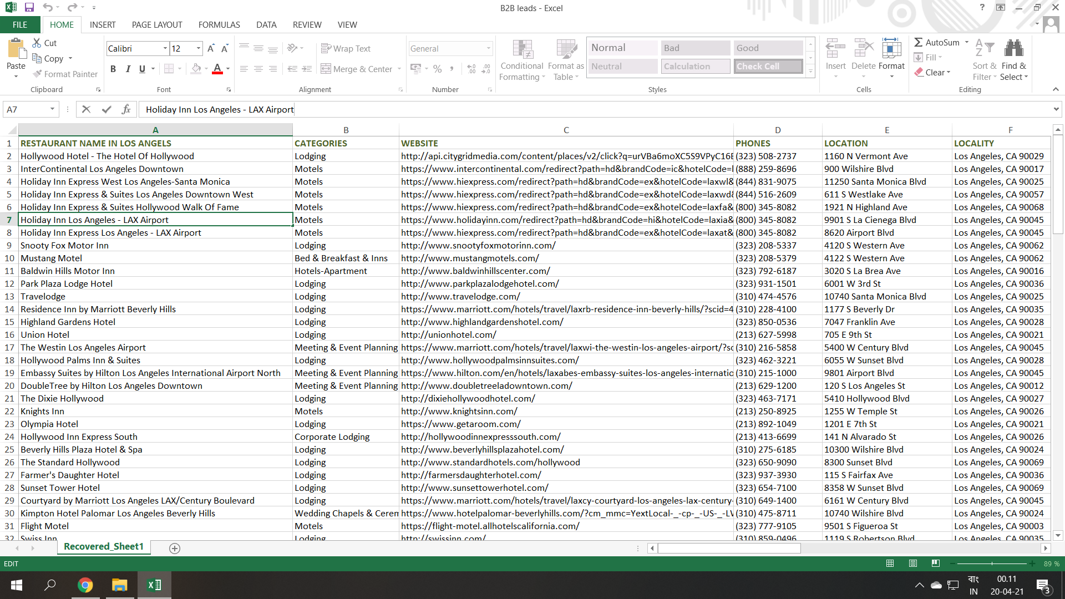This screenshot has width=1065, height=599.
Task: Add a new sheet with the plus icon
Action: (x=175, y=549)
